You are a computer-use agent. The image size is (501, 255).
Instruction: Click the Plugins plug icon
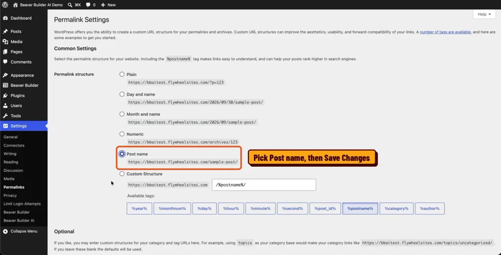tap(5, 96)
